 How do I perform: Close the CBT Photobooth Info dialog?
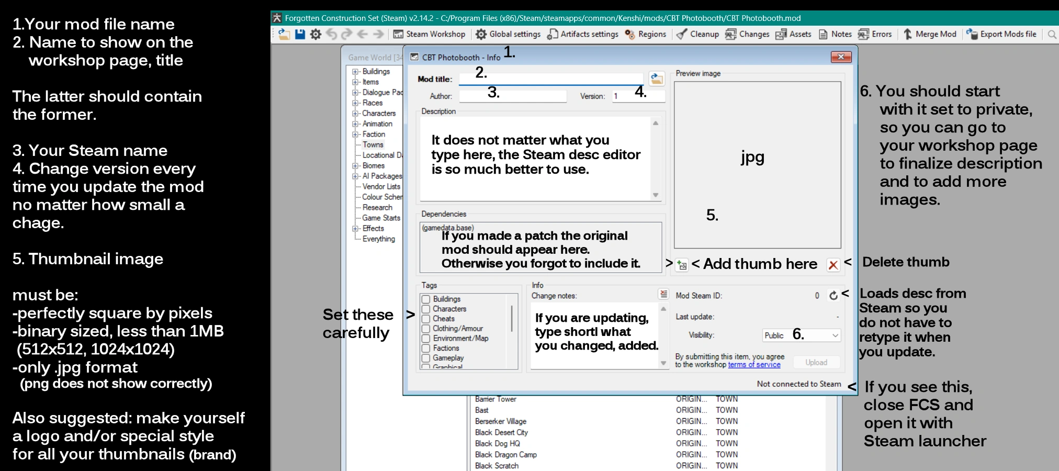coord(841,57)
